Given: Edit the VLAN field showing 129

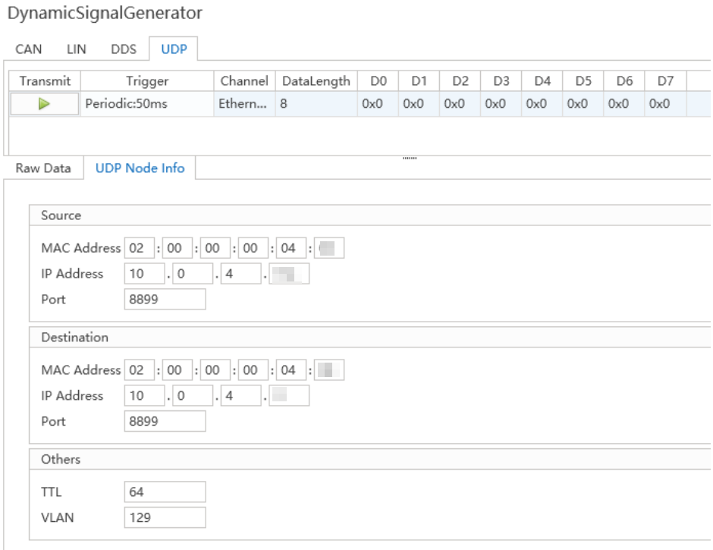Looking at the screenshot, I should coord(165,517).
